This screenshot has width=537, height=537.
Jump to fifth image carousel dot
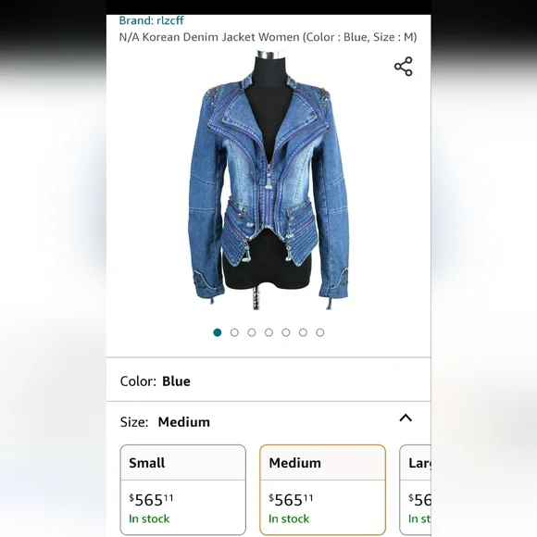(286, 332)
